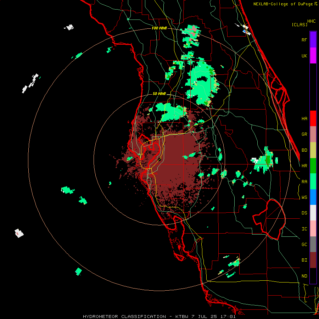
Task: Click the GC legend label
Action: pos(304,245)
